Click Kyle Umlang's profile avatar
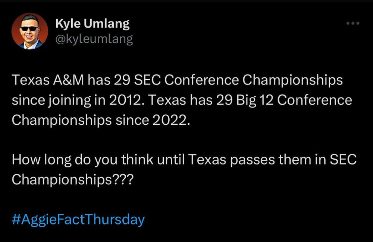373x242 pixels. tap(29, 31)
